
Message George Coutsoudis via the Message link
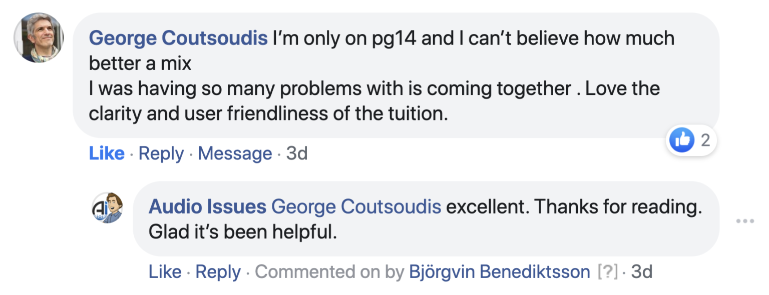(x=235, y=153)
